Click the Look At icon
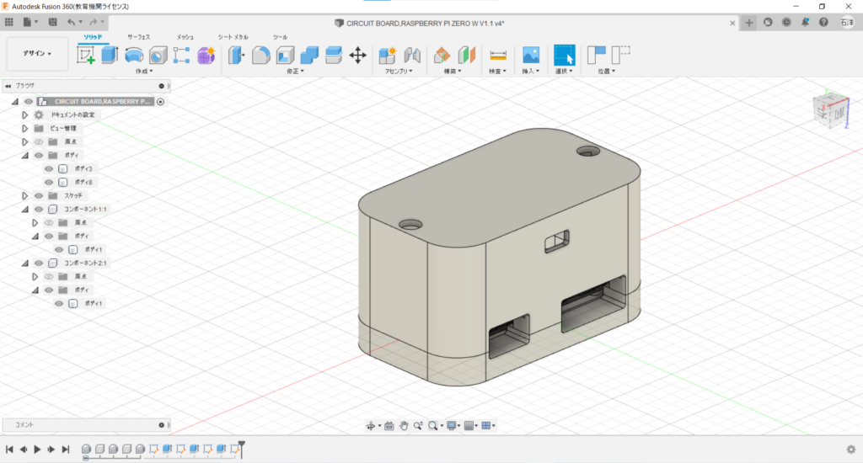Image resolution: width=863 pixels, height=463 pixels. pyautogui.click(x=389, y=426)
